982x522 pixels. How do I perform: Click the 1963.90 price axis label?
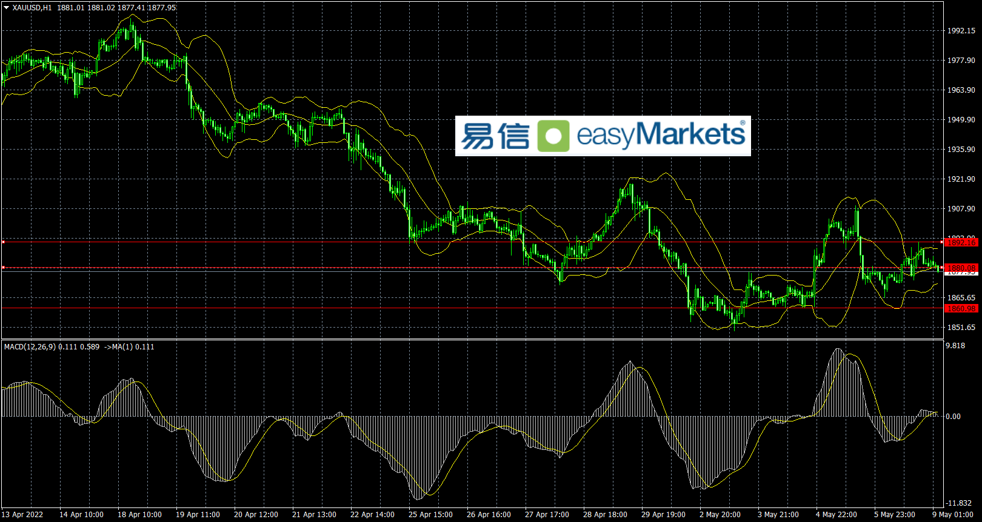961,90
